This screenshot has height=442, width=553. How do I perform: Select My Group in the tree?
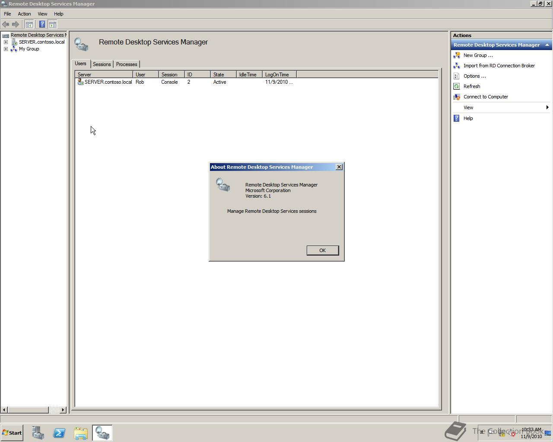pyautogui.click(x=29, y=49)
